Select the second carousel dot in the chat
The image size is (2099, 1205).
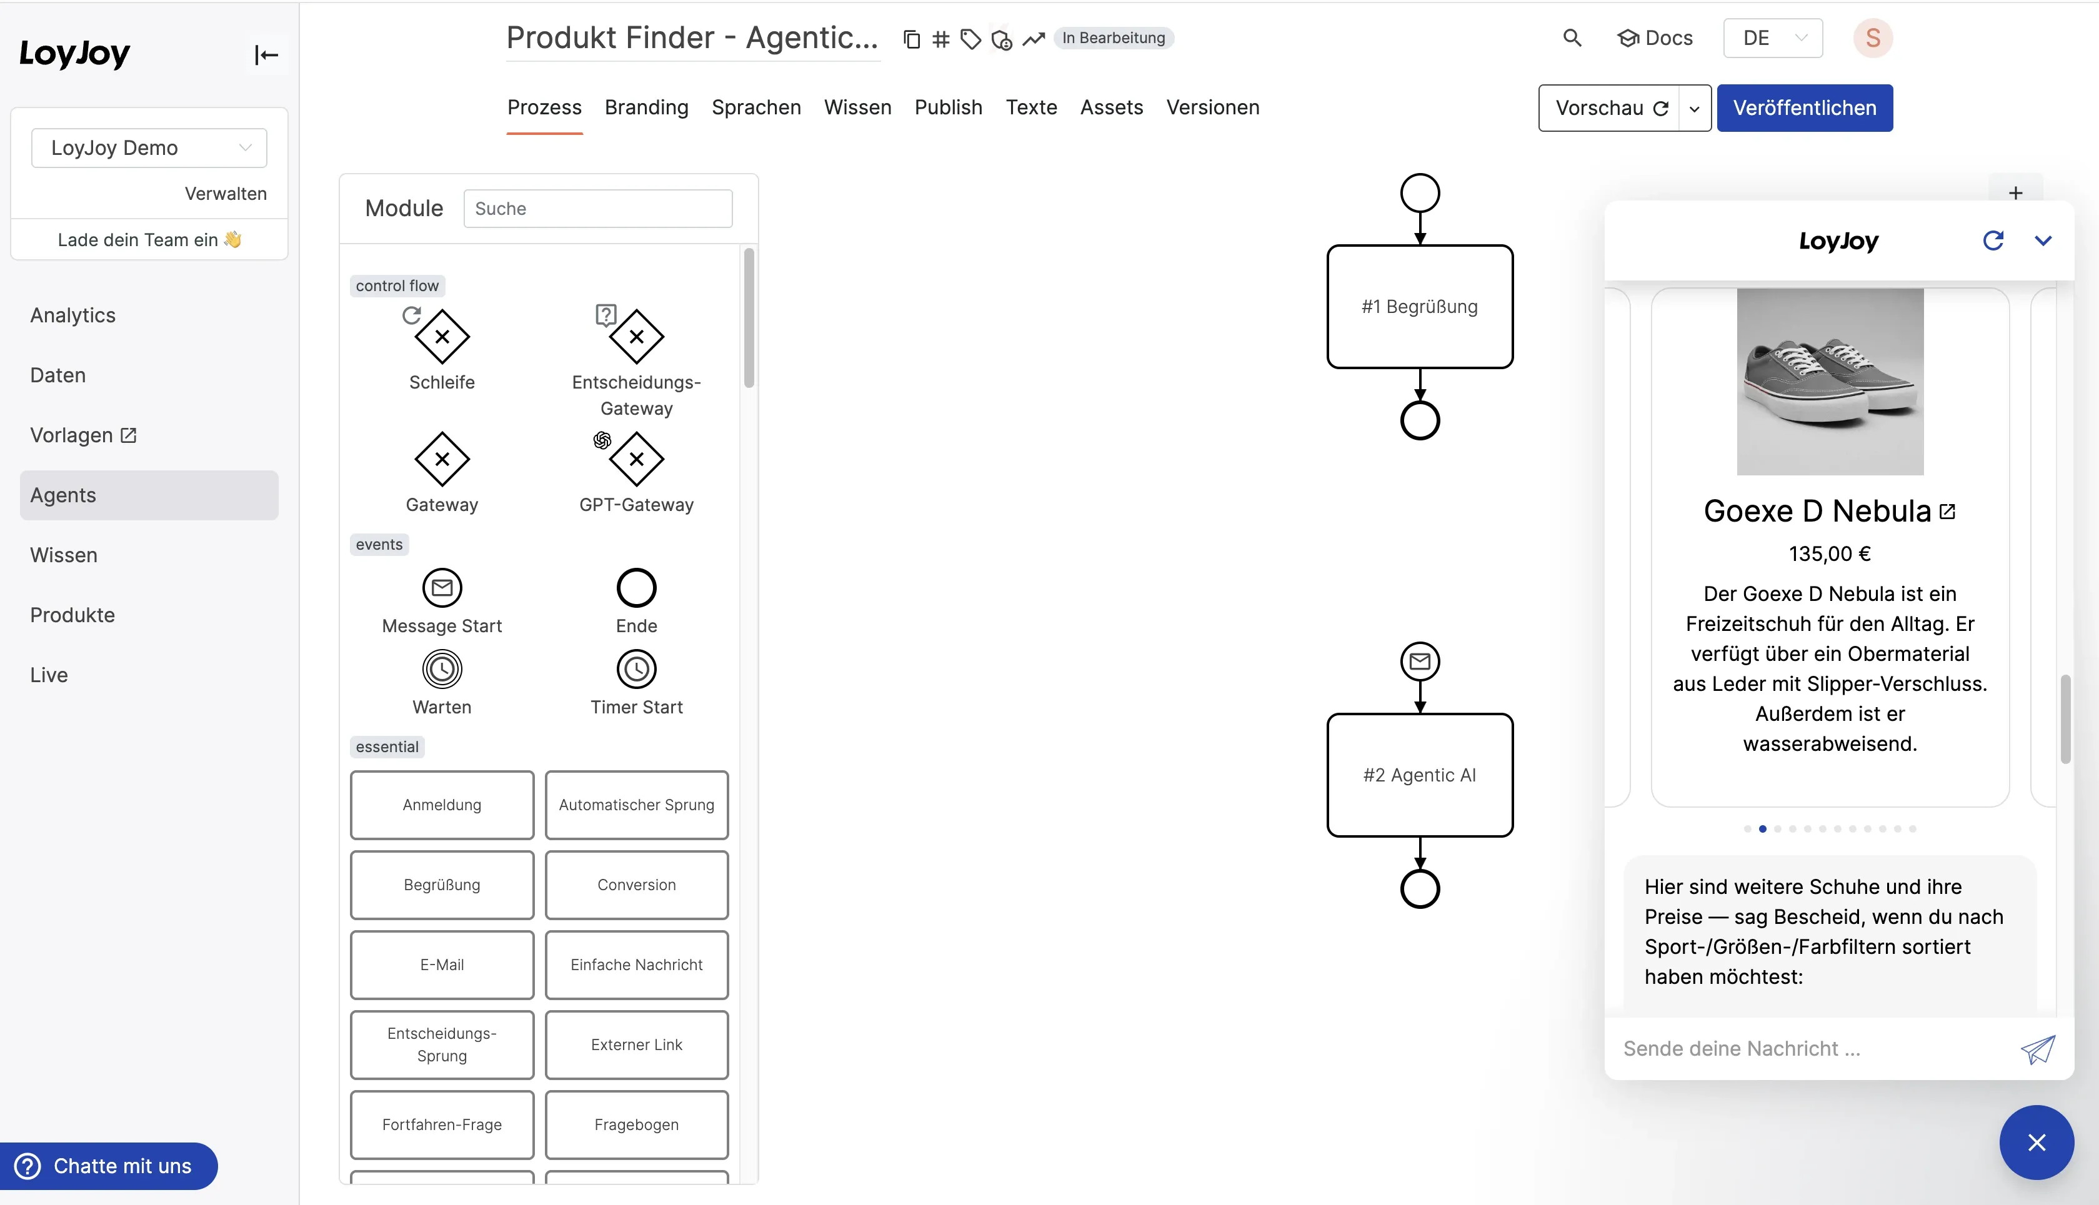click(x=1762, y=828)
